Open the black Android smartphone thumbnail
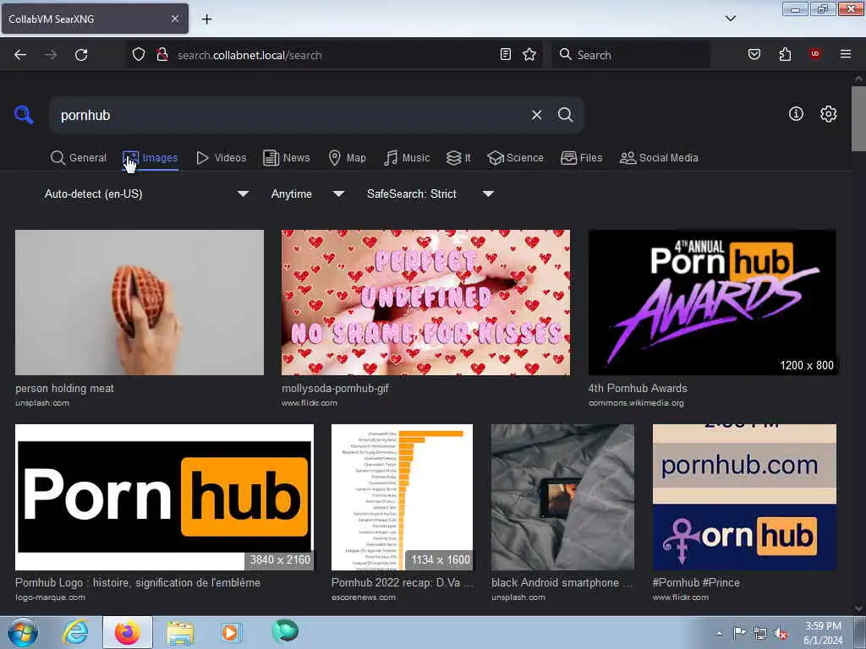This screenshot has width=866, height=649. (562, 497)
